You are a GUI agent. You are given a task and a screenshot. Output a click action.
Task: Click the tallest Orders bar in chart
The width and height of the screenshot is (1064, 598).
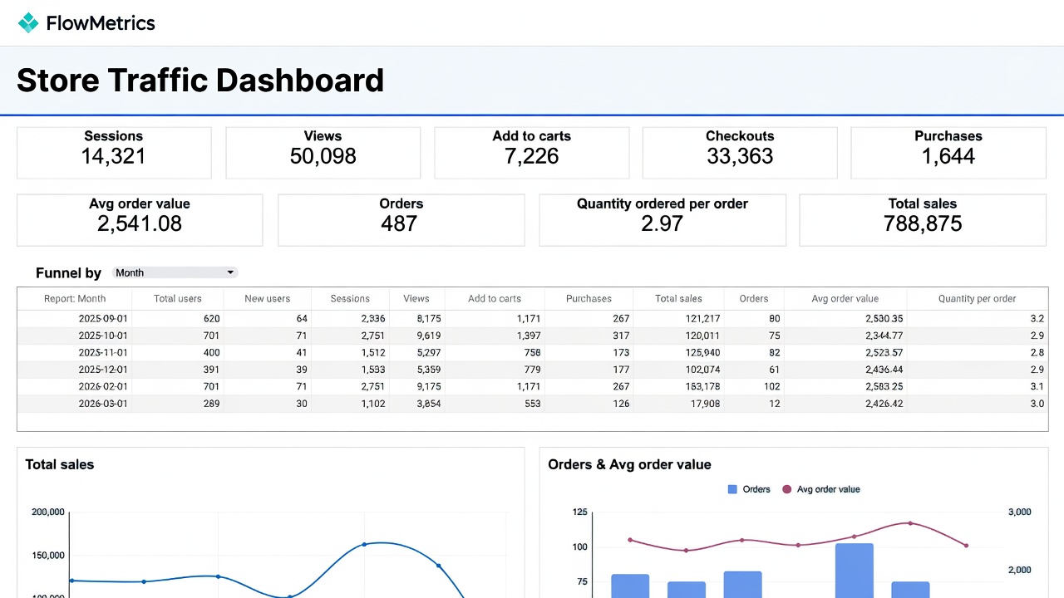coord(854,571)
